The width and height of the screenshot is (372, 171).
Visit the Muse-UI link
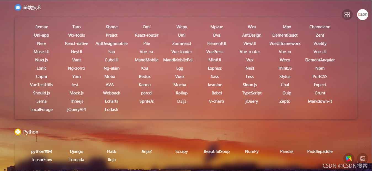[42, 52]
